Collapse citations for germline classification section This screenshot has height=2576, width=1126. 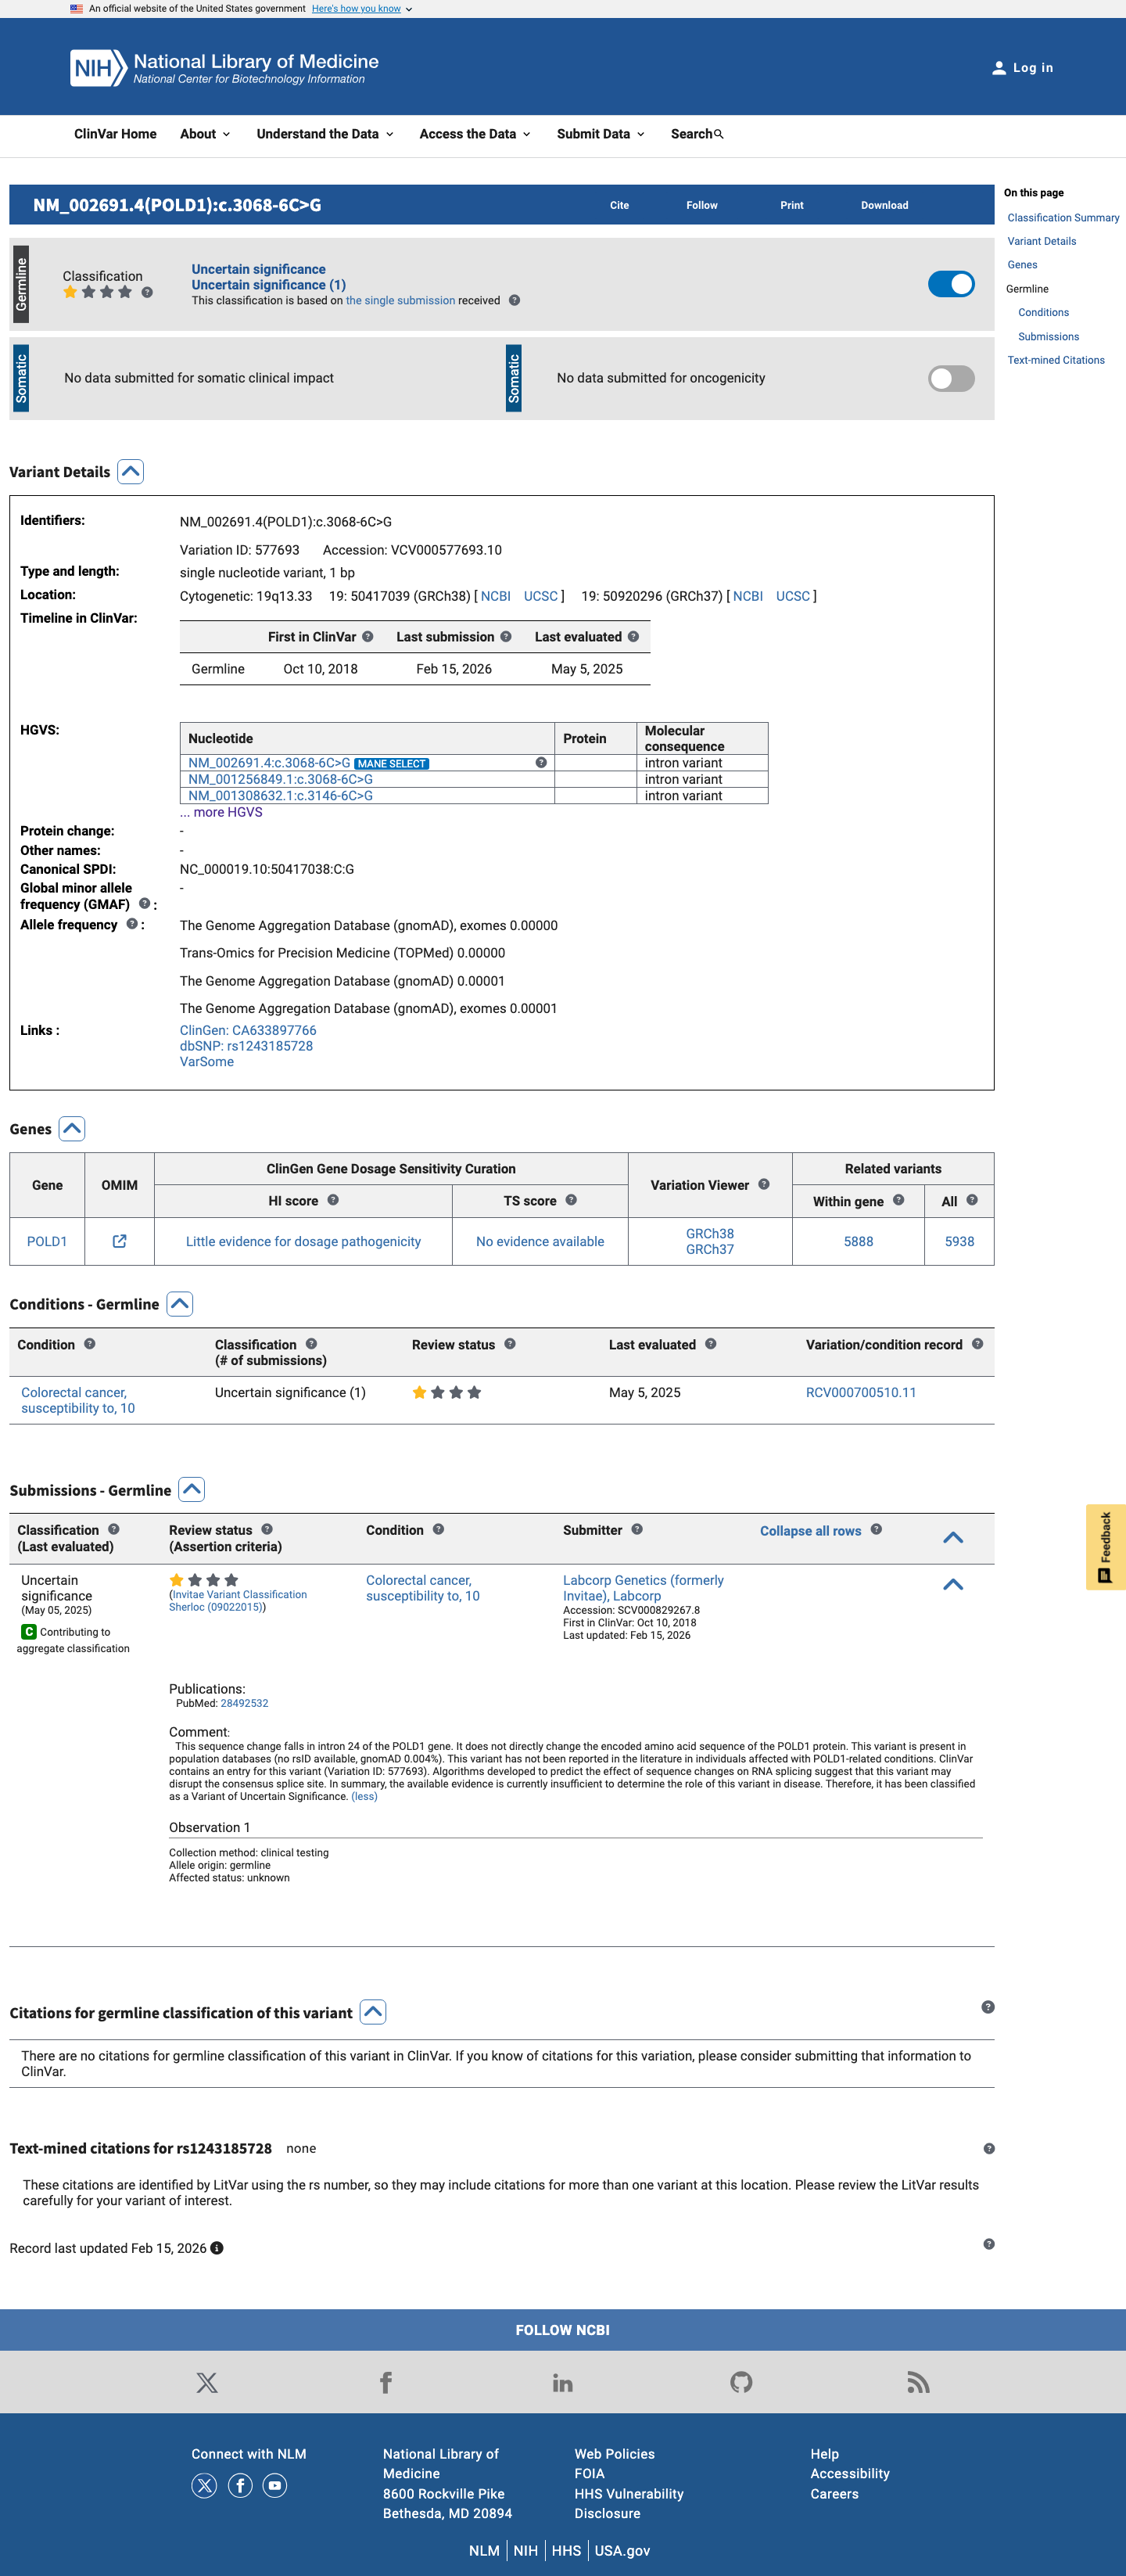pos(373,2012)
